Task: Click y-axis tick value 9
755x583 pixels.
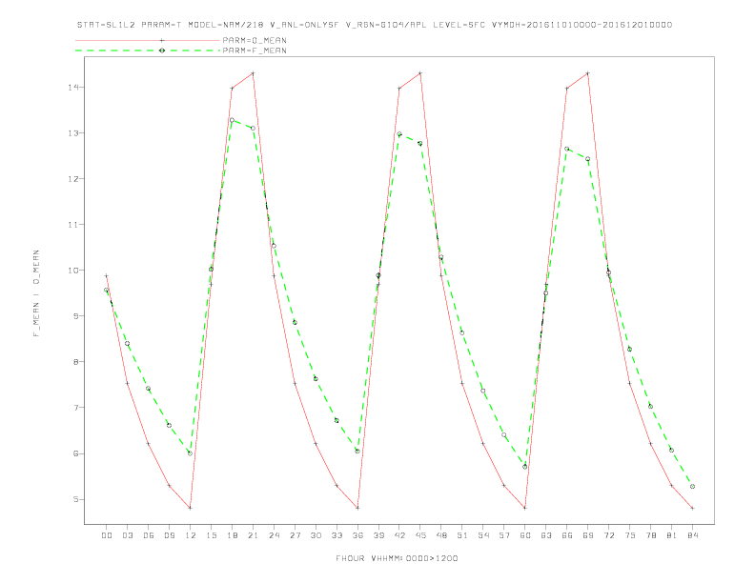Action: (76, 316)
